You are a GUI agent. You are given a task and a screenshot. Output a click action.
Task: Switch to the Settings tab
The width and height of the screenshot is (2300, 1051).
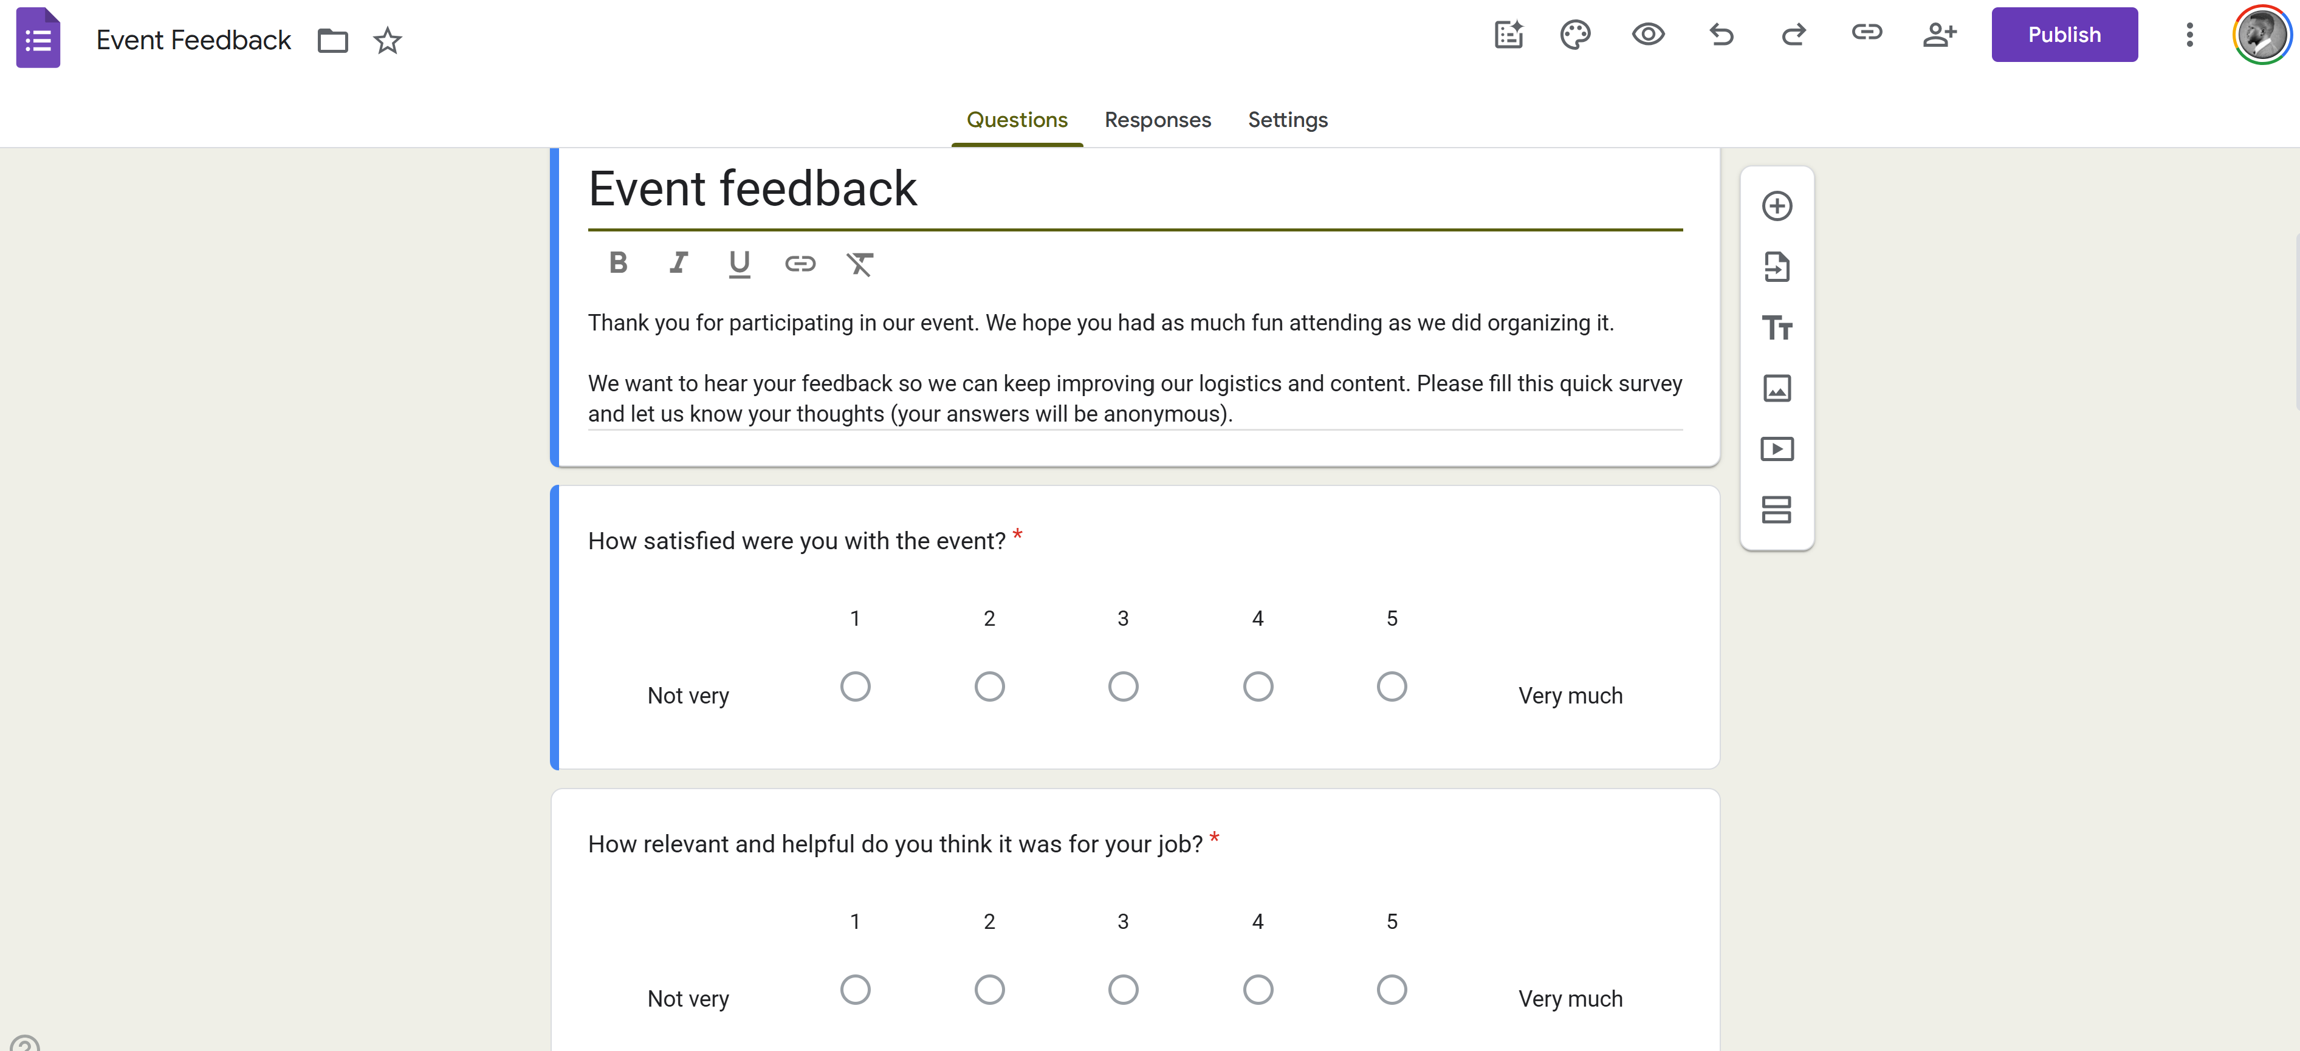point(1286,120)
